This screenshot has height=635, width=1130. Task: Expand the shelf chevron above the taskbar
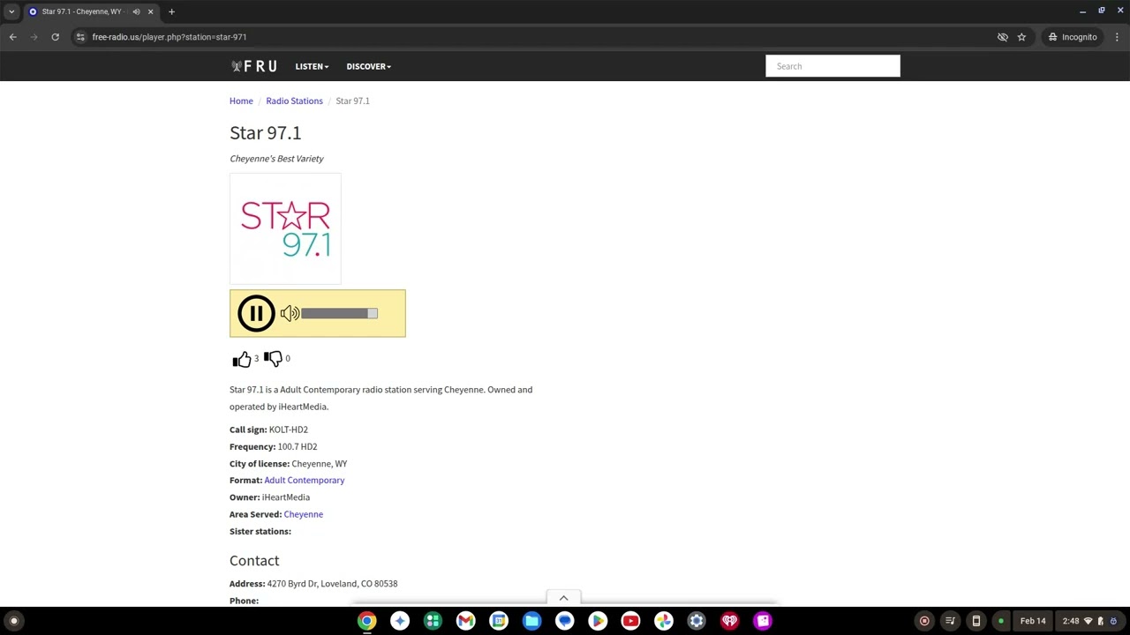click(x=563, y=598)
